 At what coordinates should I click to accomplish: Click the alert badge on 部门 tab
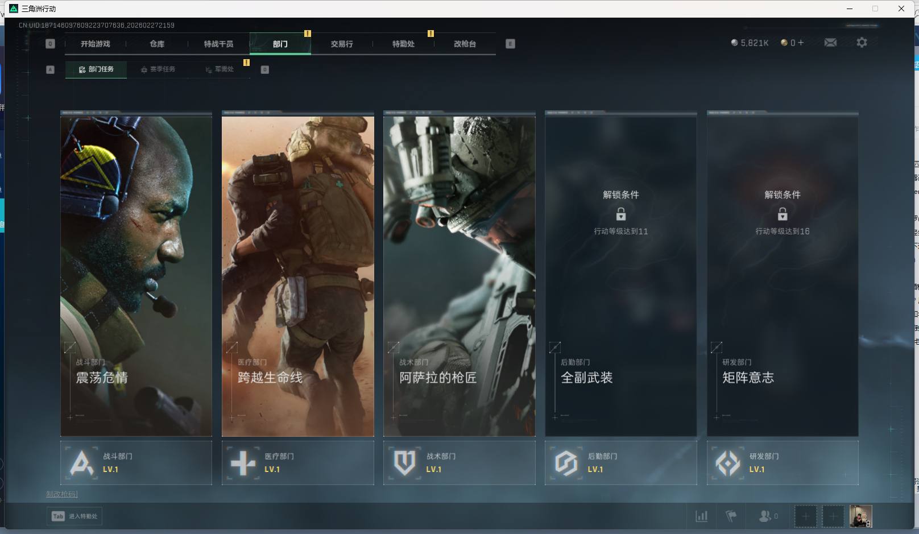point(308,34)
